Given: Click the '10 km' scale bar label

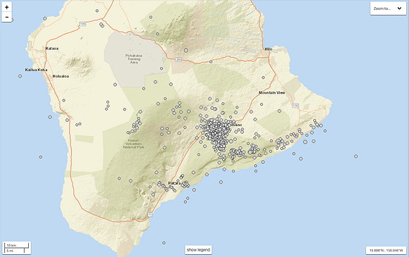Looking at the screenshot, I should tap(11, 245).
